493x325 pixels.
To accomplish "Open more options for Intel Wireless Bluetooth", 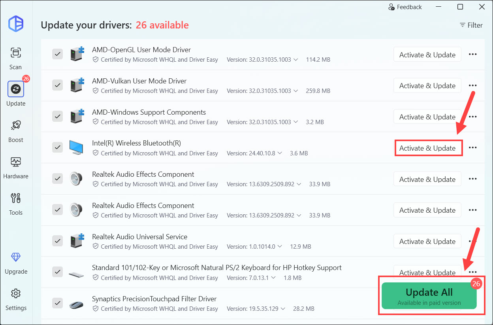I will click(472, 147).
